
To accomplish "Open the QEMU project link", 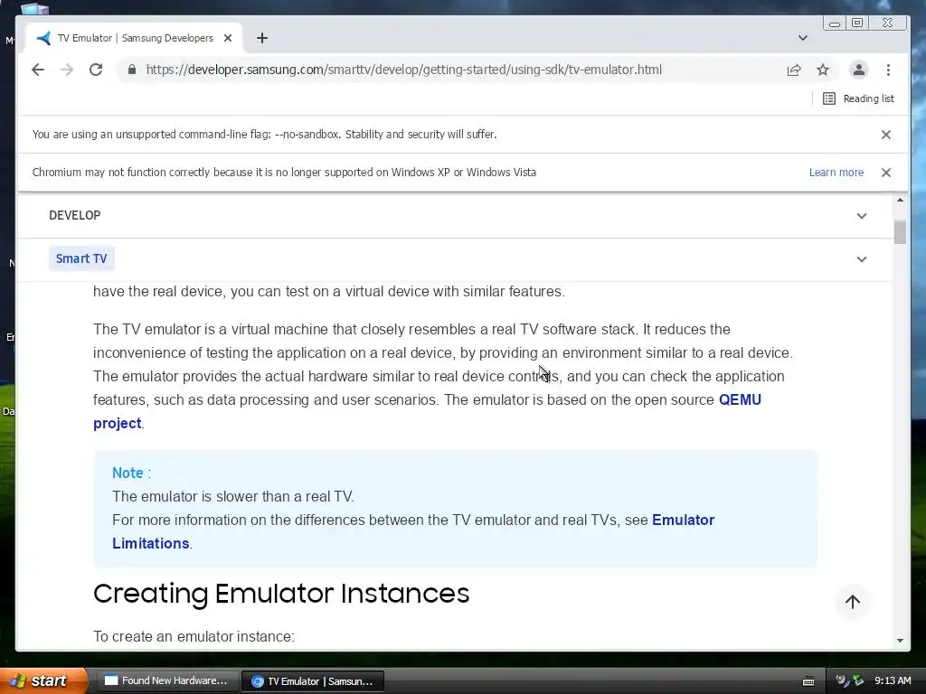I will (740, 399).
